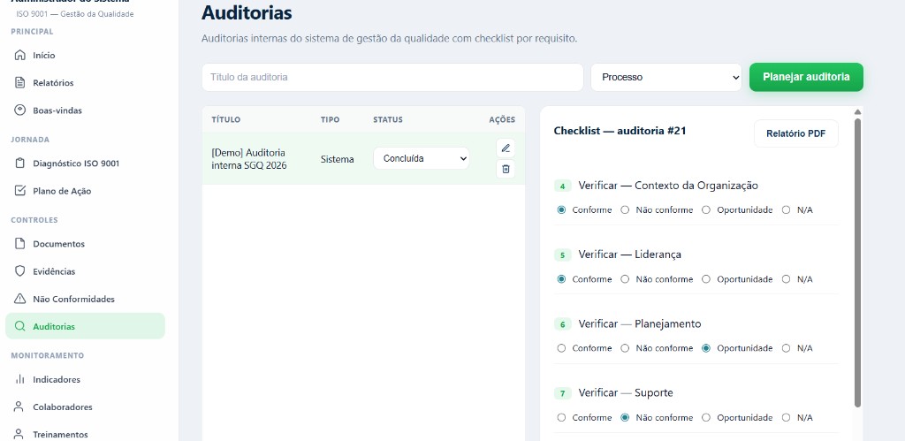Open Diagnóstico ISO 9001 menu item

pos(86,163)
